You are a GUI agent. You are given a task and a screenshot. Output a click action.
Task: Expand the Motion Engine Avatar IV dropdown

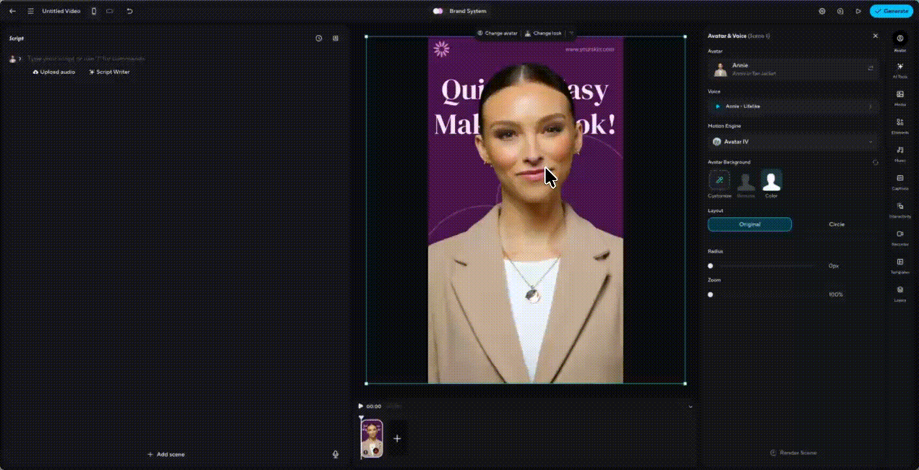794,142
